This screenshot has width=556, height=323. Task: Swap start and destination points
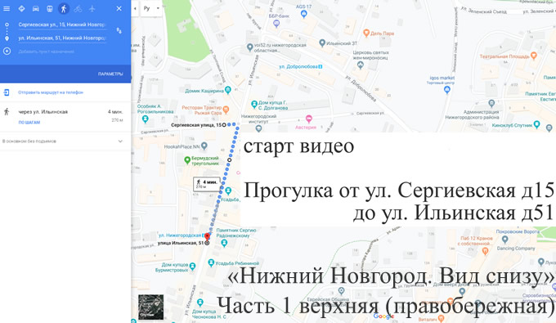click(x=119, y=31)
